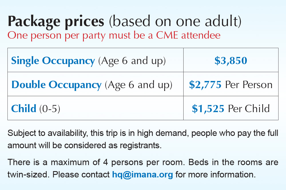Select the blue "Child" row label
This screenshot has height=190, width=286.
pos(24,109)
